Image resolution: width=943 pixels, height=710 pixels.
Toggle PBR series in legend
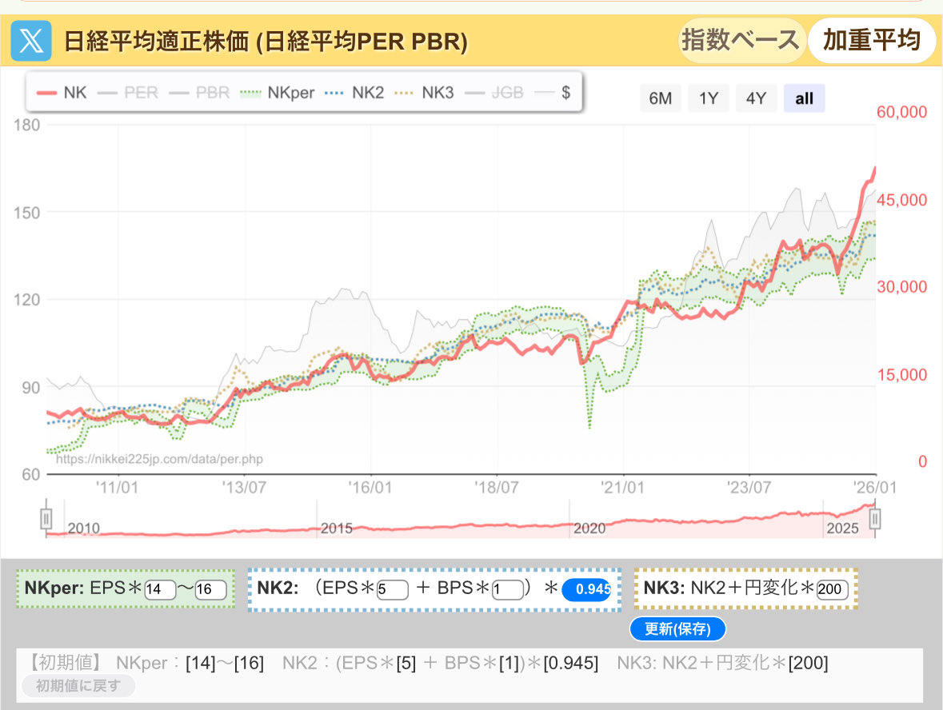tap(200, 93)
